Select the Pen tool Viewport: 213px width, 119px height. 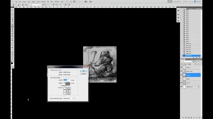coord(13,43)
